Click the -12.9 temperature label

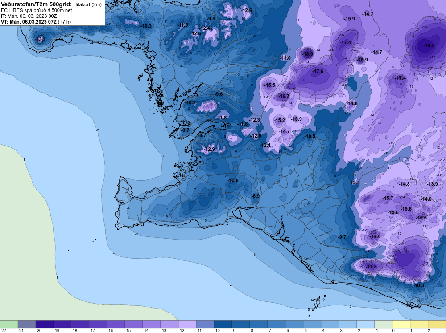pos(209,149)
